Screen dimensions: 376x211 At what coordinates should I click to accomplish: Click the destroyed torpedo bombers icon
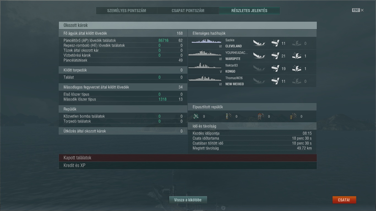(x=261, y=116)
